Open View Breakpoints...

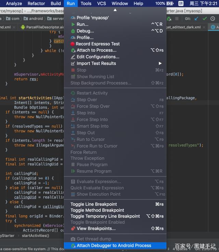[115, 229]
